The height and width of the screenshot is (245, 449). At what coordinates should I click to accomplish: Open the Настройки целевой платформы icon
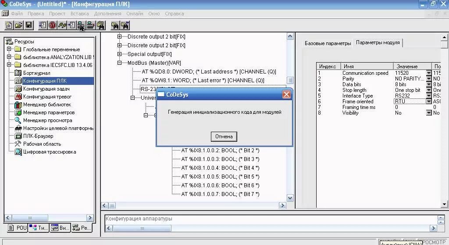[x=18, y=128]
